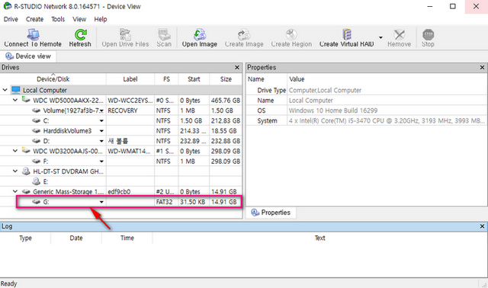Collapse the HL-DT-ST DVDRAM node
Viewport: 488px width, 288px height.
pyautogui.click(x=15, y=171)
